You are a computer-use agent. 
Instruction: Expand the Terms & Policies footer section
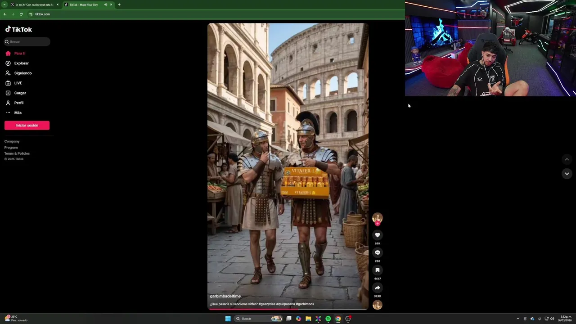17,153
